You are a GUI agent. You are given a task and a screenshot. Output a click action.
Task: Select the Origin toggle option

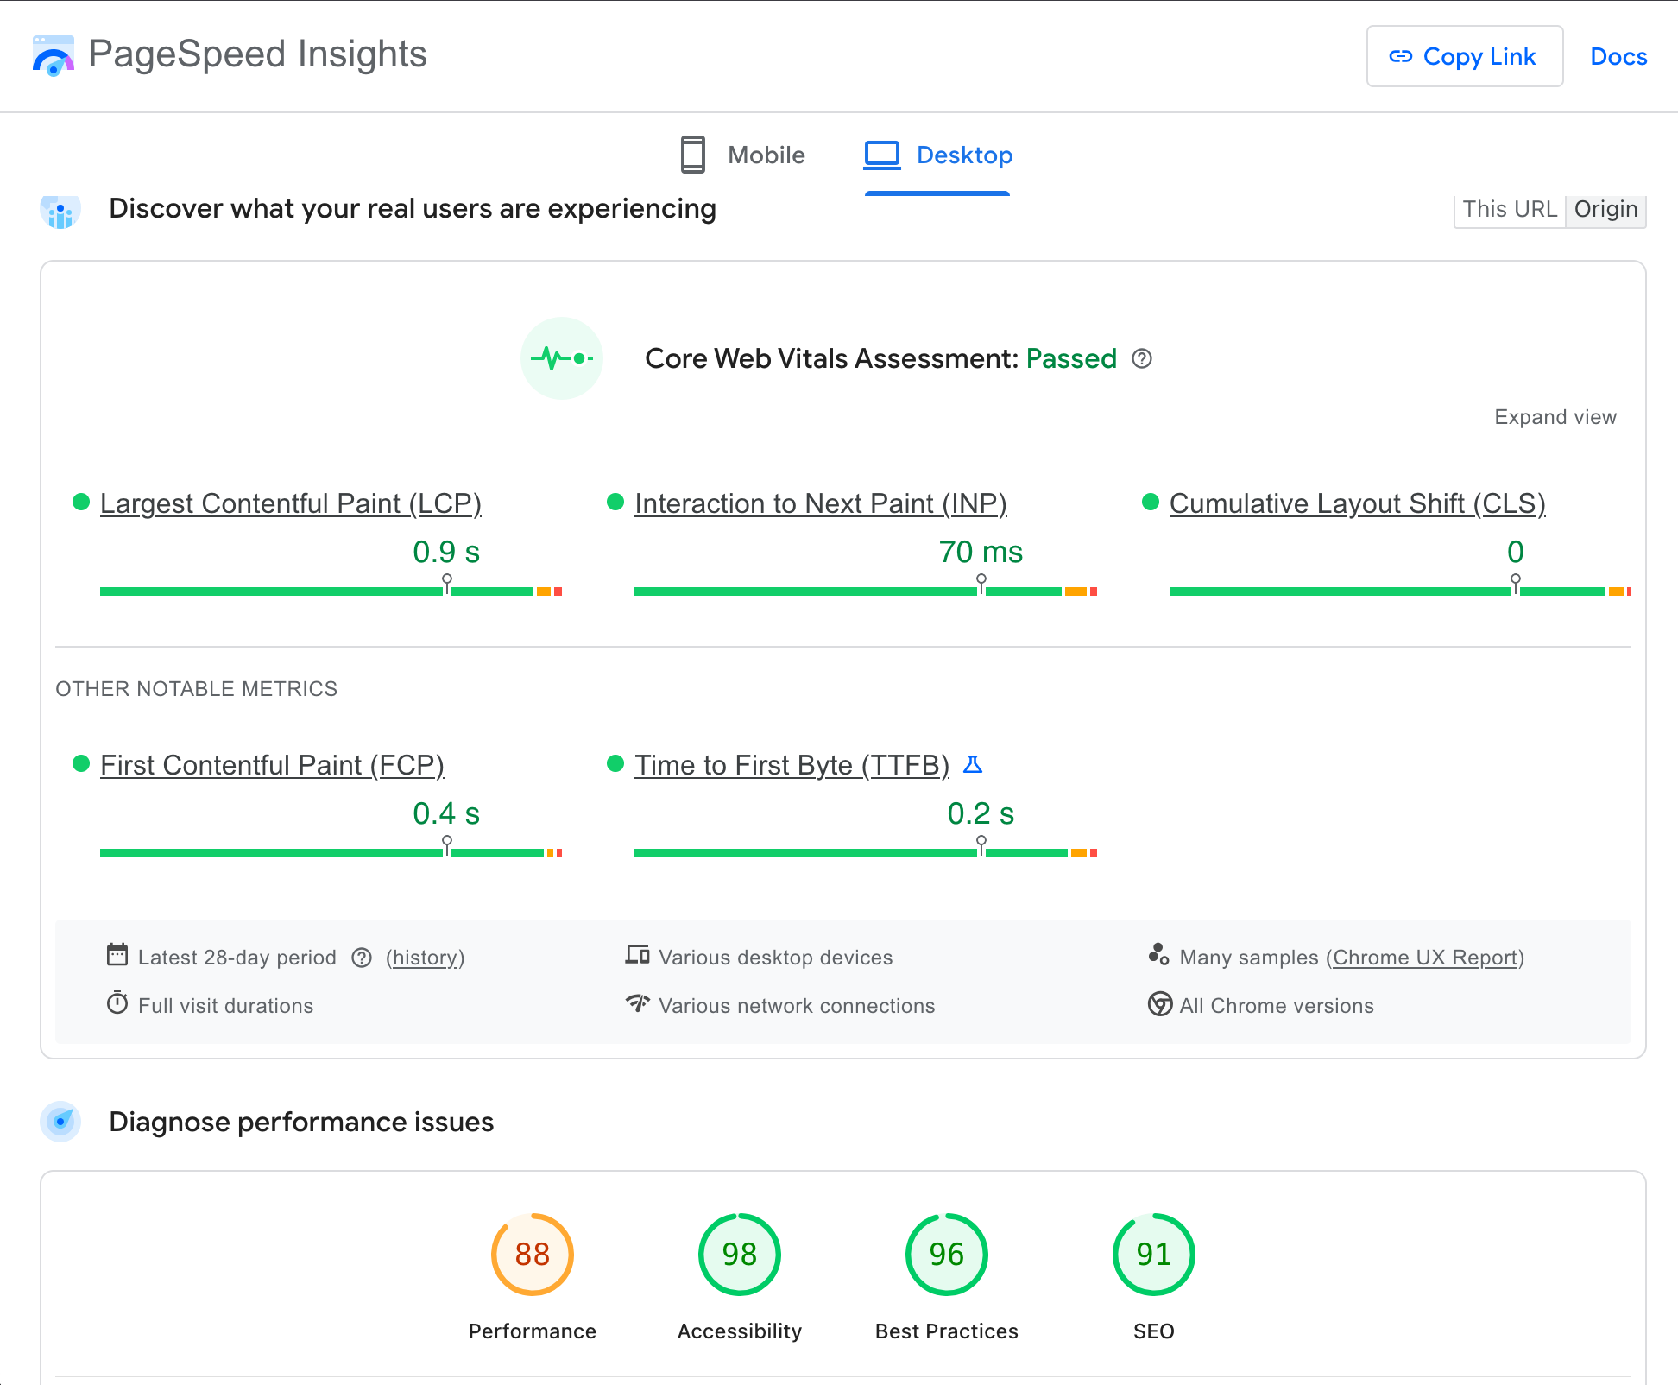pos(1605,210)
